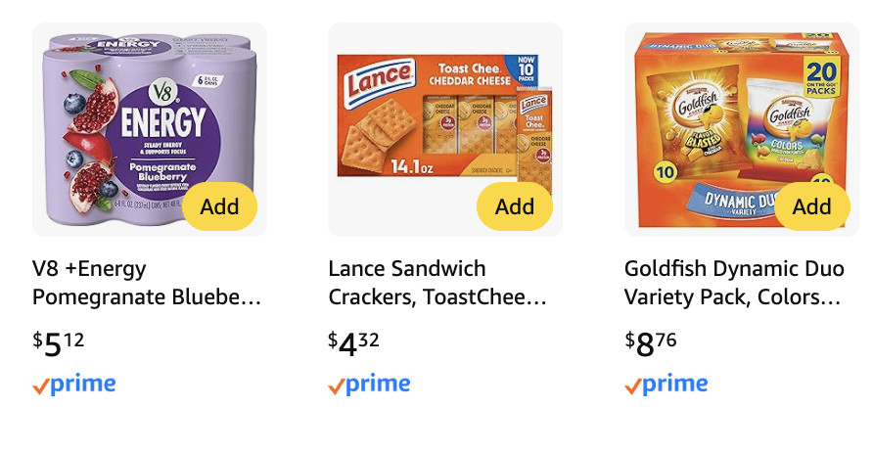Viewport: 873px width, 454px height.
Task: Add V8 +Energy drink to cart
Action: 219,206
